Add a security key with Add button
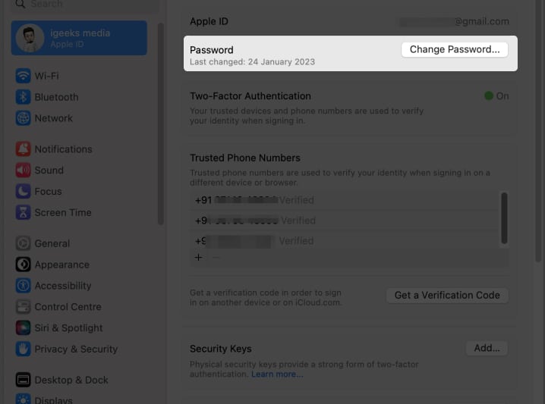Screen dimensions: 545x404 click(x=487, y=348)
